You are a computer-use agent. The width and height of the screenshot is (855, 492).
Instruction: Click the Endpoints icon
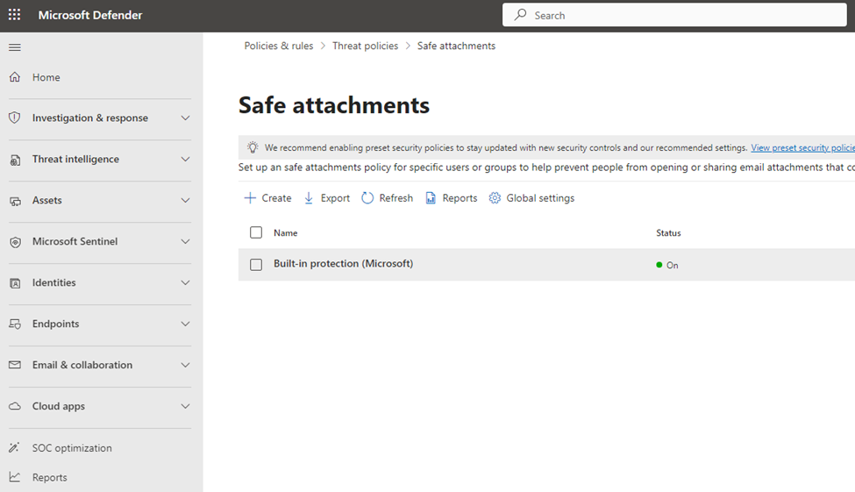point(15,324)
